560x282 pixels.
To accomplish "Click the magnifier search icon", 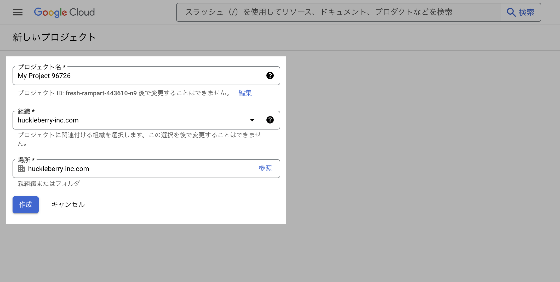I will pyautogui.click(x=511, y=12).
